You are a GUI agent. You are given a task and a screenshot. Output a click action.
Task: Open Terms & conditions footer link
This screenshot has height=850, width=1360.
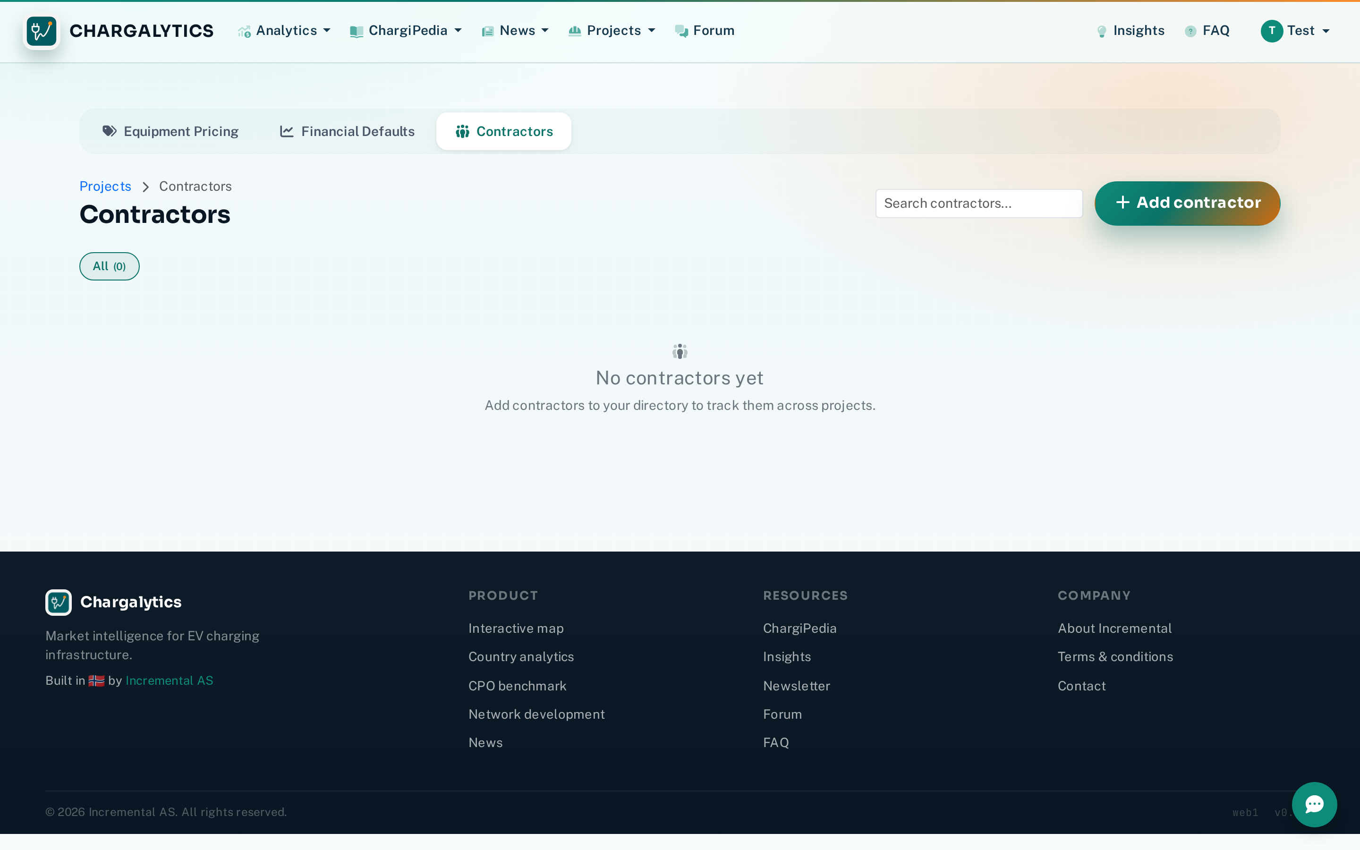pos(1115,656)
